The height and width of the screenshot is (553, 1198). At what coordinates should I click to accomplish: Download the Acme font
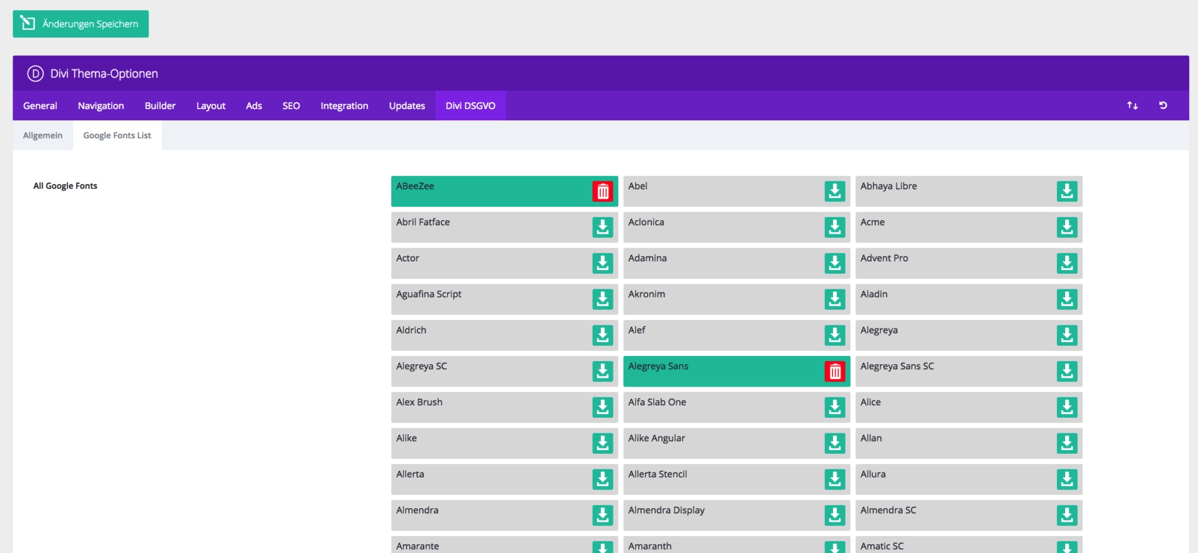[1067, 228]
